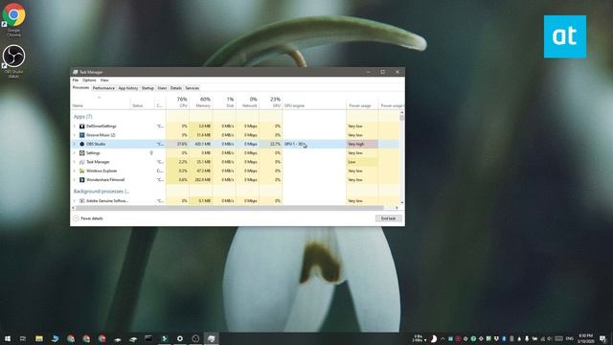Click the scroll down arrow of process list
The width and height of the screenshot is (613, 345).
(402, 202)
